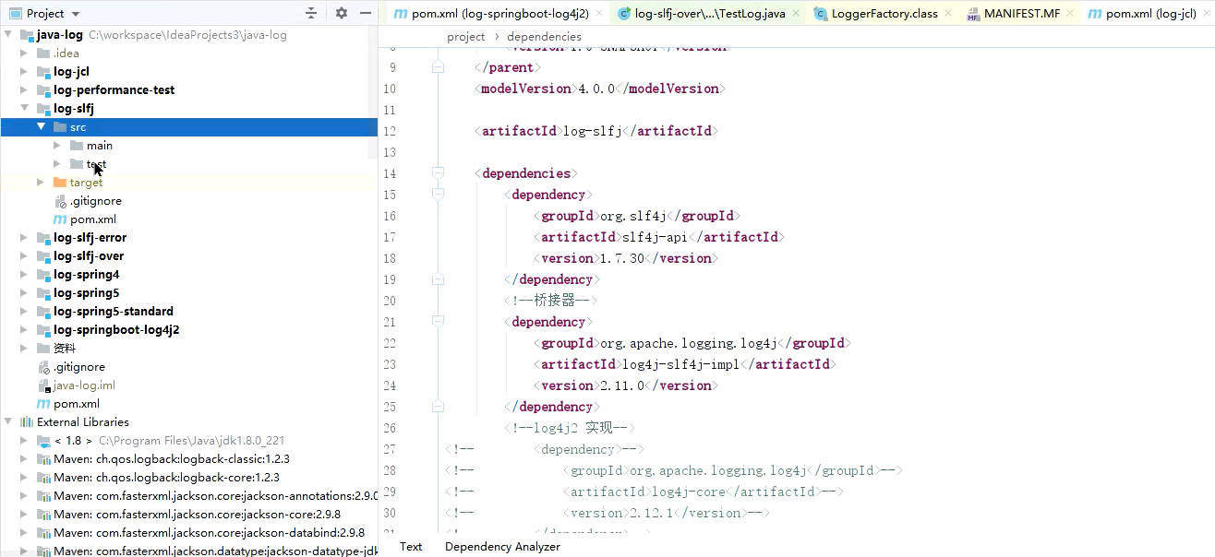
Task: Collapse the src folder arrow
Action: click(42, 127)
